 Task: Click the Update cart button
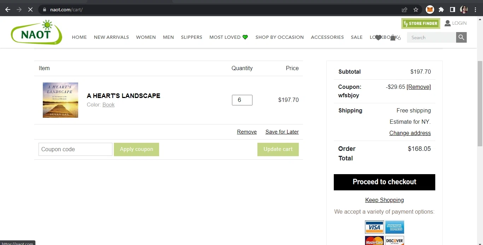[278, 149]
